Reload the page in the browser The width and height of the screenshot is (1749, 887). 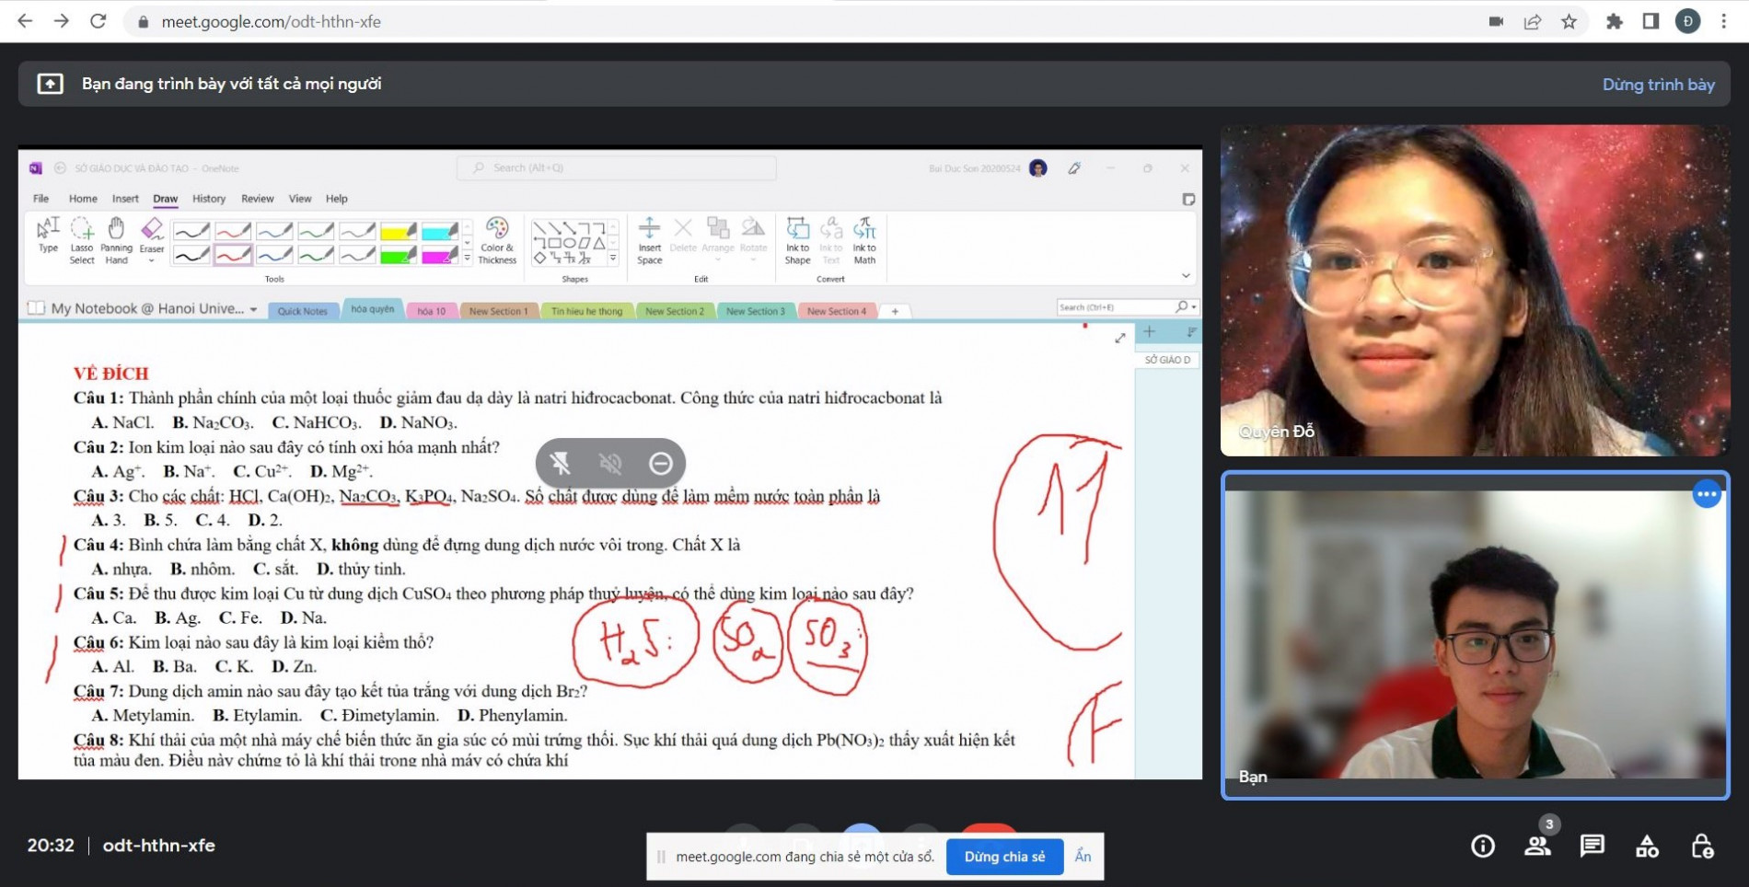click(98, 21)
